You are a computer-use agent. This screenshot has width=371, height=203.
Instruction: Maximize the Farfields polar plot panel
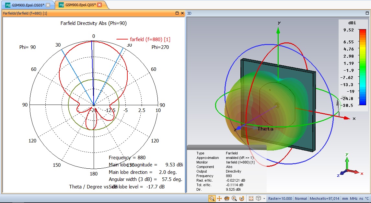tap(177, 13)
